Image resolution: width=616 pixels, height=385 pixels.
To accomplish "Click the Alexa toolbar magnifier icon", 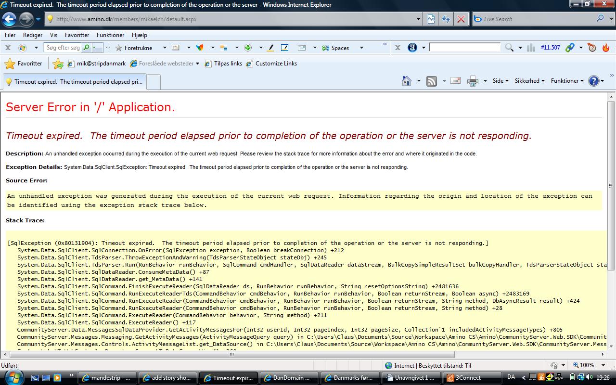I will tap(509, 47).
